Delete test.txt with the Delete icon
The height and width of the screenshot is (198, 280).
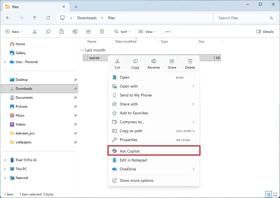pos(190,63)
